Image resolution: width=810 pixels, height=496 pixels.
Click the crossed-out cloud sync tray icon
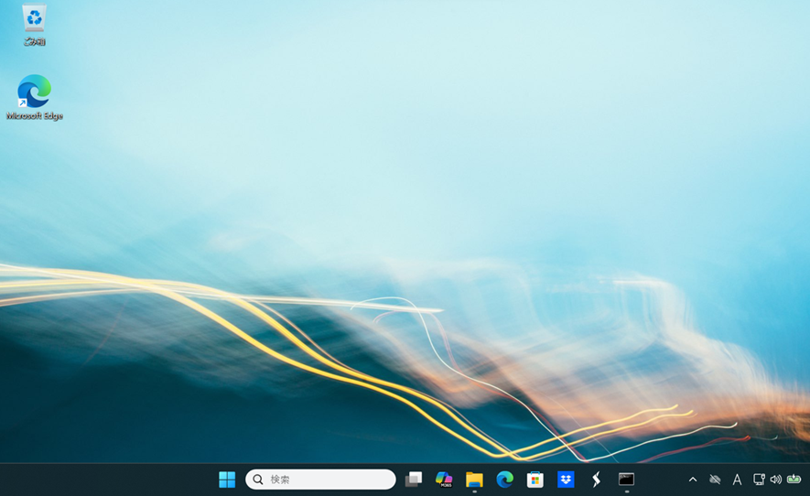click(x=715, y=480)
